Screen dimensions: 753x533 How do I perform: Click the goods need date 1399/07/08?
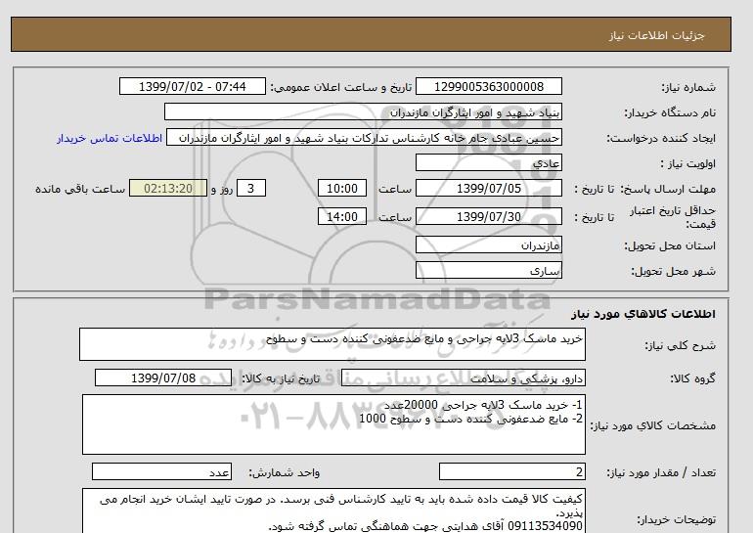(163, 378)
